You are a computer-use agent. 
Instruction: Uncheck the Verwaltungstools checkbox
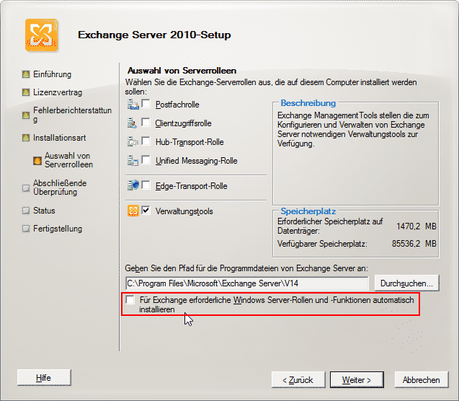pos(146,211)
